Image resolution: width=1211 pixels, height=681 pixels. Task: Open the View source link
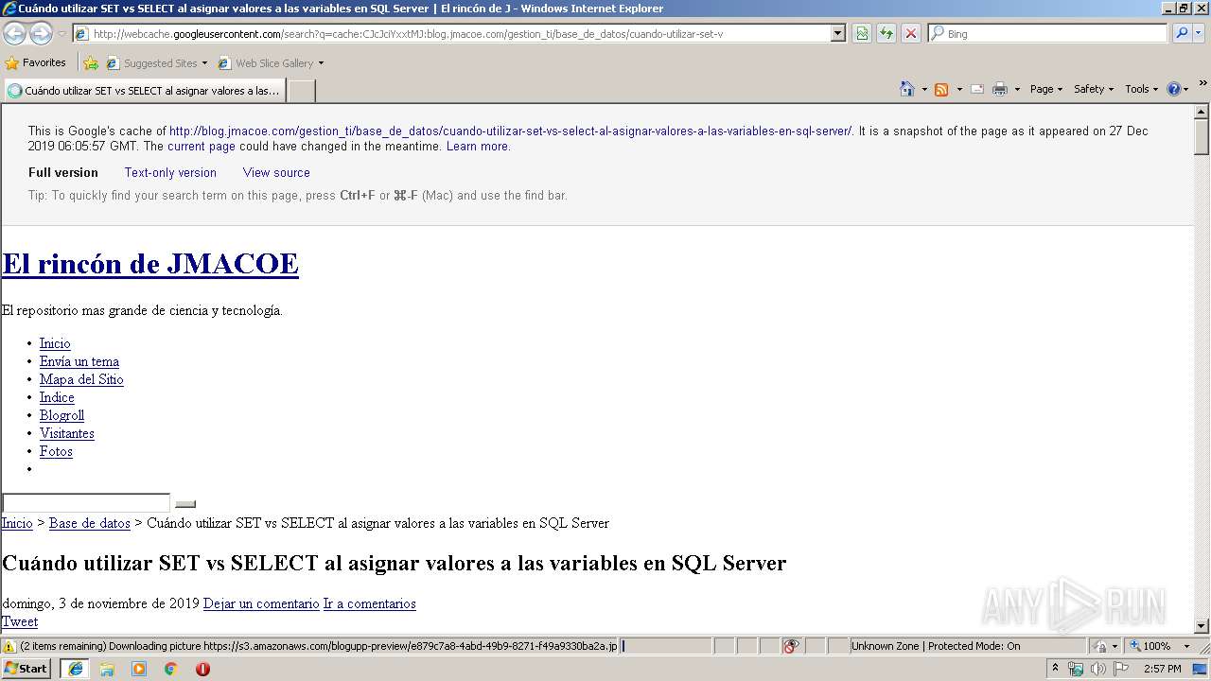276,173
